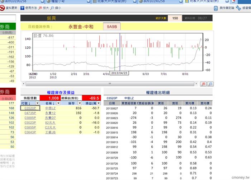Image resolution: width=251 pixels, height=180 pixels.
Task: Click the chart scrollbar right arrow
Action: click(x=196, y=84)
